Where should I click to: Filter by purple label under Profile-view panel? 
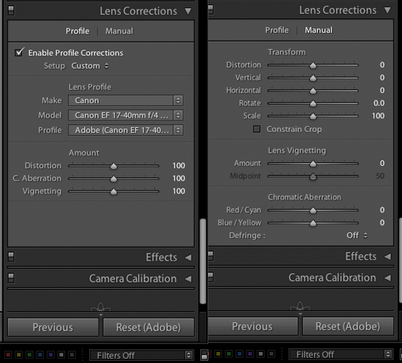(x=50, y=355)
